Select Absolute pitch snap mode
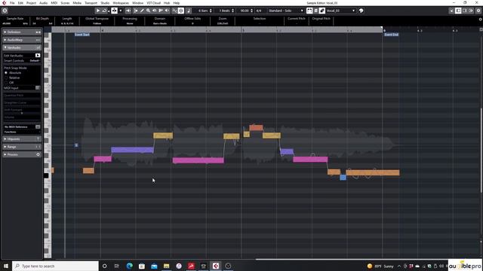 [6, 73]
